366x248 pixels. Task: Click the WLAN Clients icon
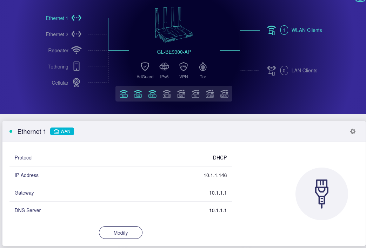(x=271, y=30)
